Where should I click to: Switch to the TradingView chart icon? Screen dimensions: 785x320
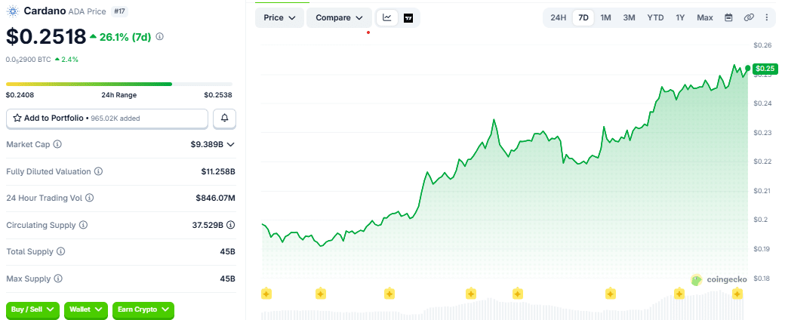pos(408,18)
